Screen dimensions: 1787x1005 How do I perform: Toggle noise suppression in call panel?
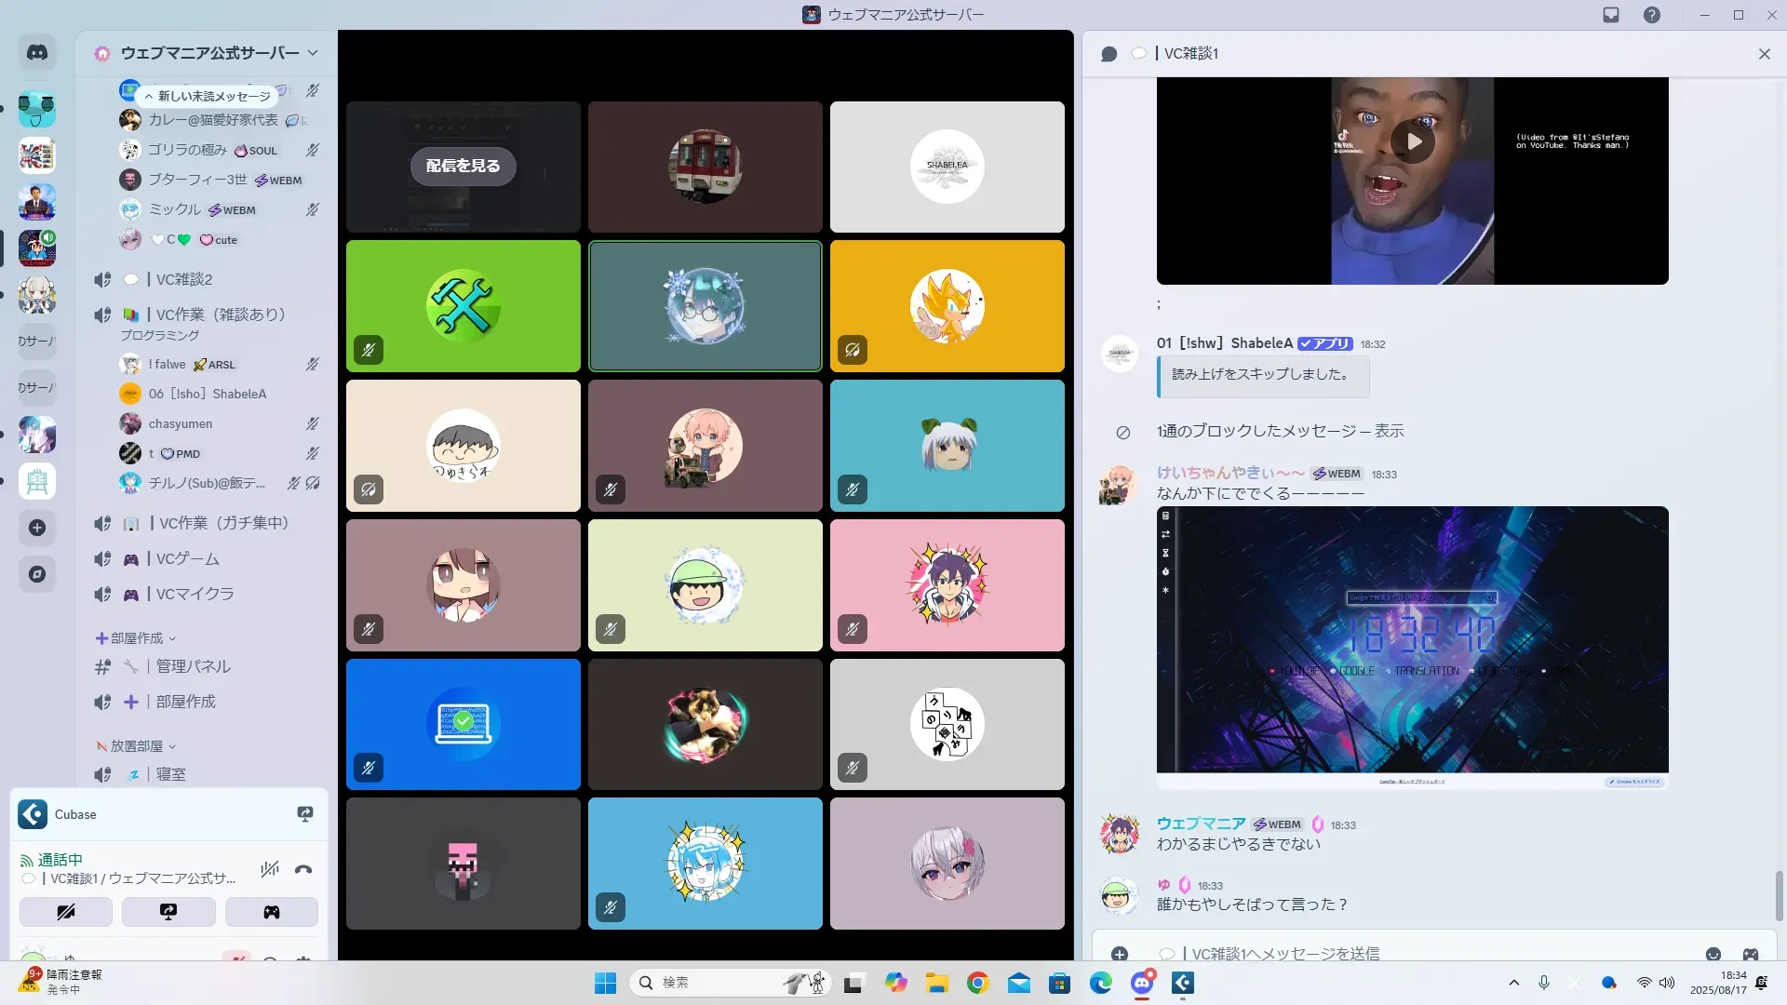[270, 870]
